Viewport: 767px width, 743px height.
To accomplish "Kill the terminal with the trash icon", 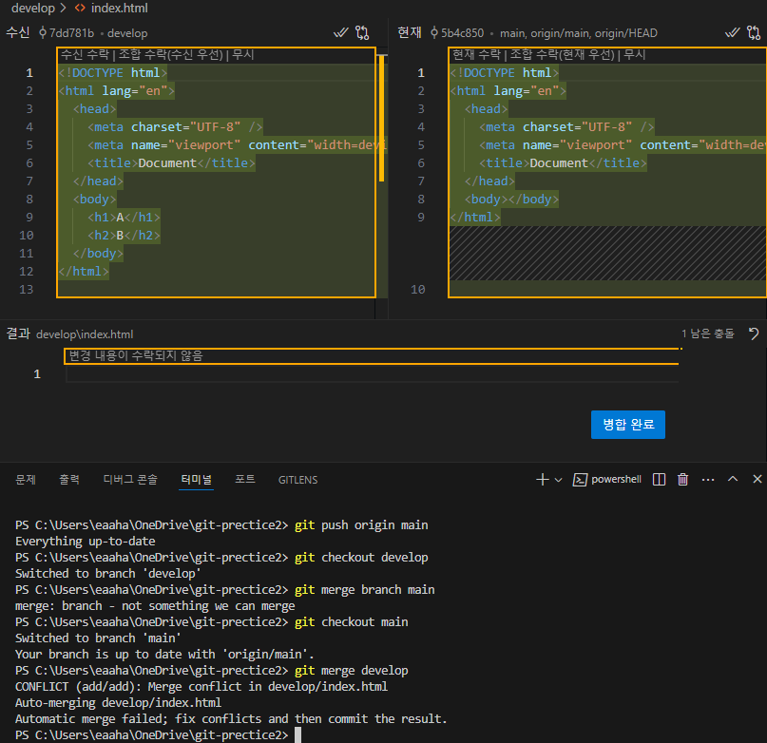I will pyautogui.click(x=682, y=480).
